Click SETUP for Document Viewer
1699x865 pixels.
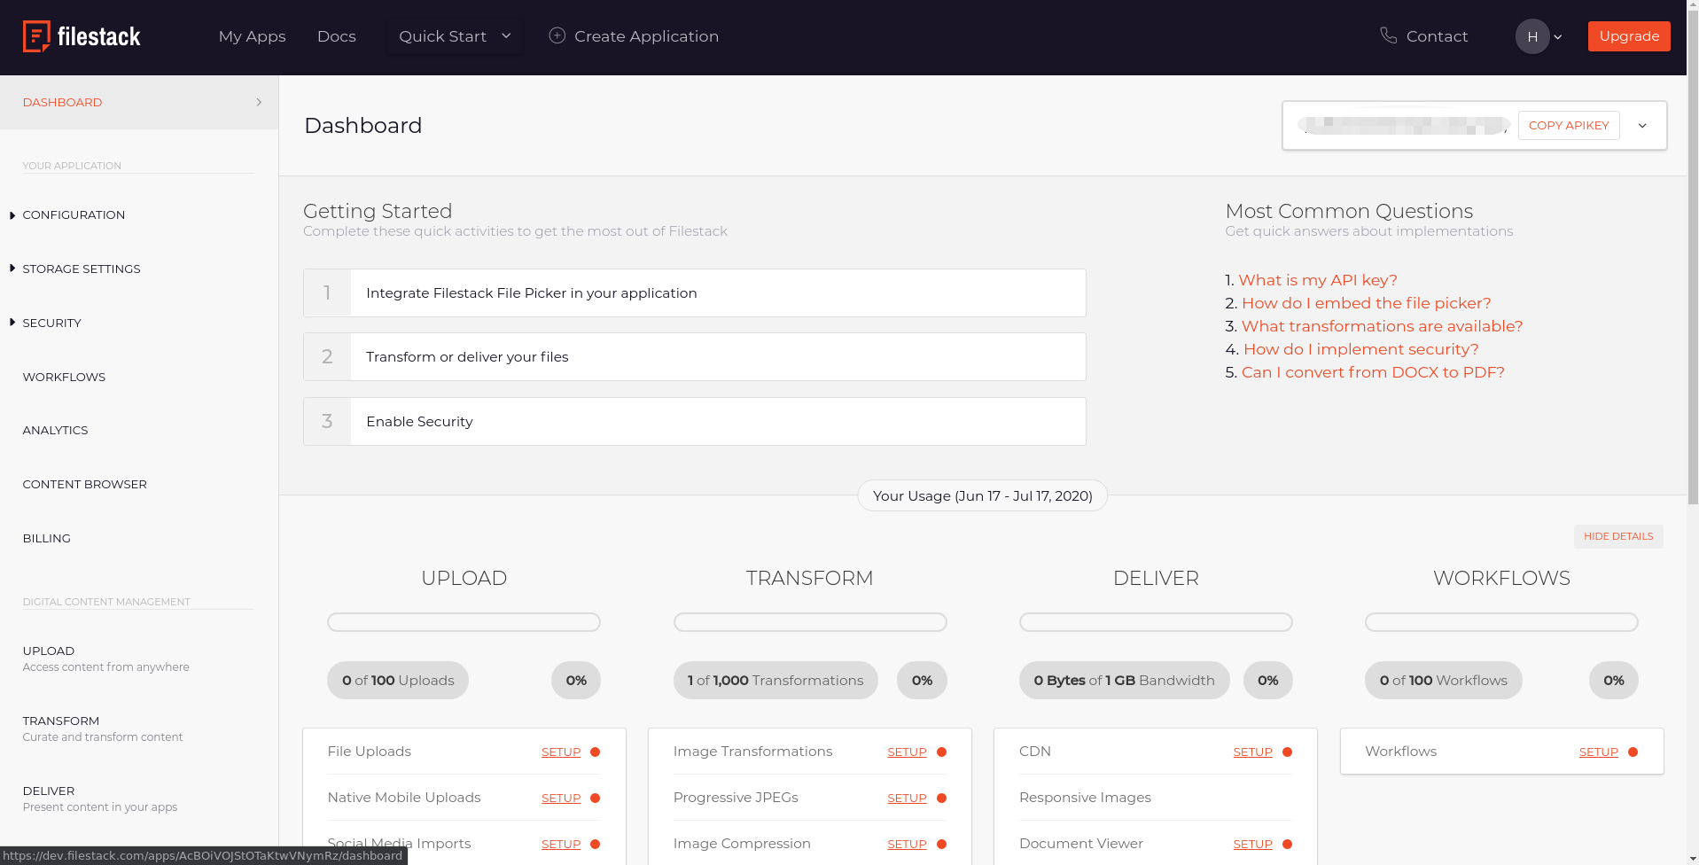pos(1252,845)
